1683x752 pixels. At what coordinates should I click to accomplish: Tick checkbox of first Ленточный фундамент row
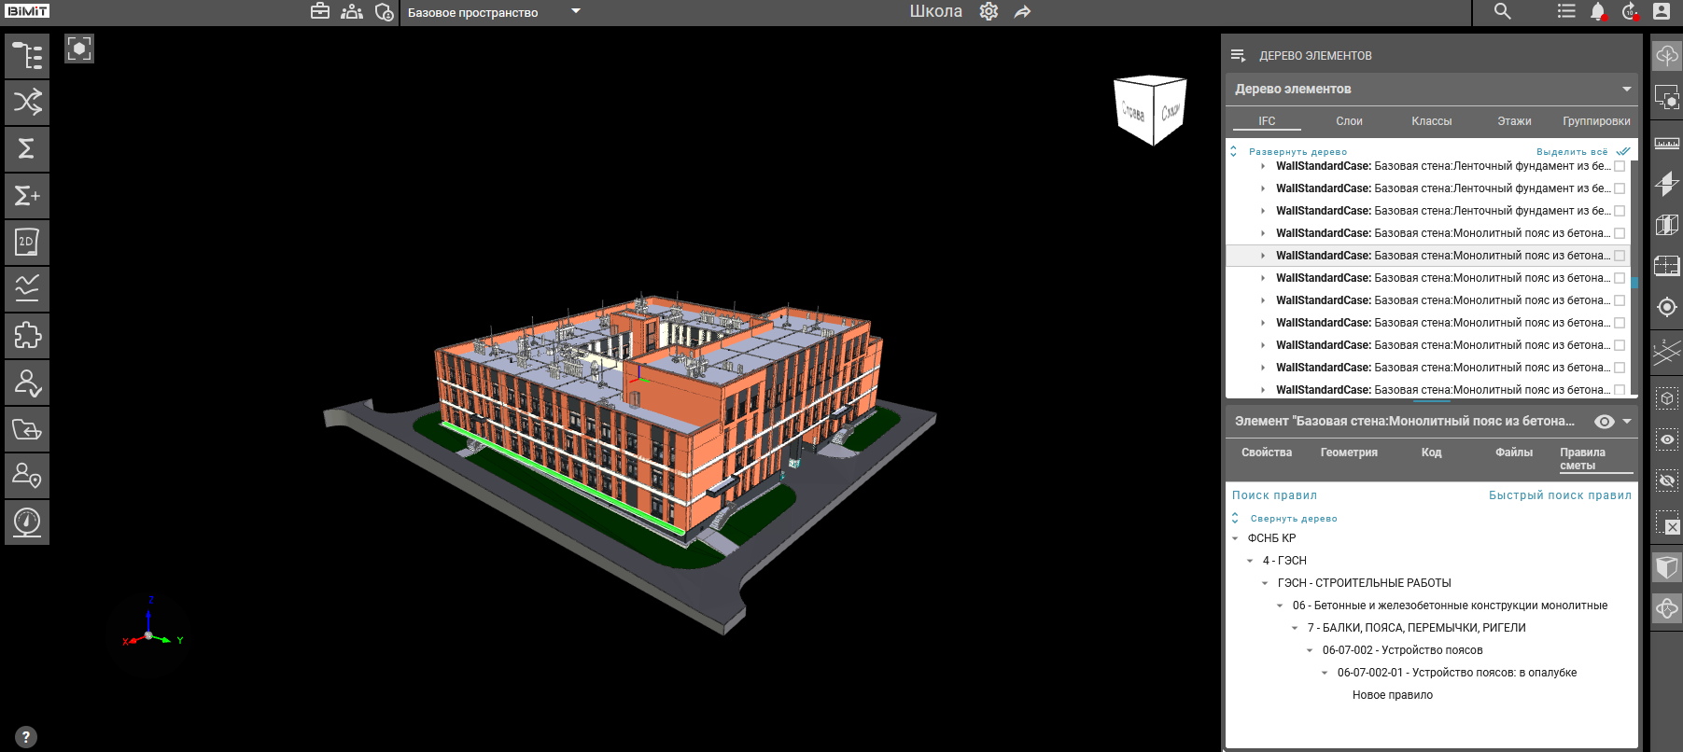click(x=1620, y=166)
